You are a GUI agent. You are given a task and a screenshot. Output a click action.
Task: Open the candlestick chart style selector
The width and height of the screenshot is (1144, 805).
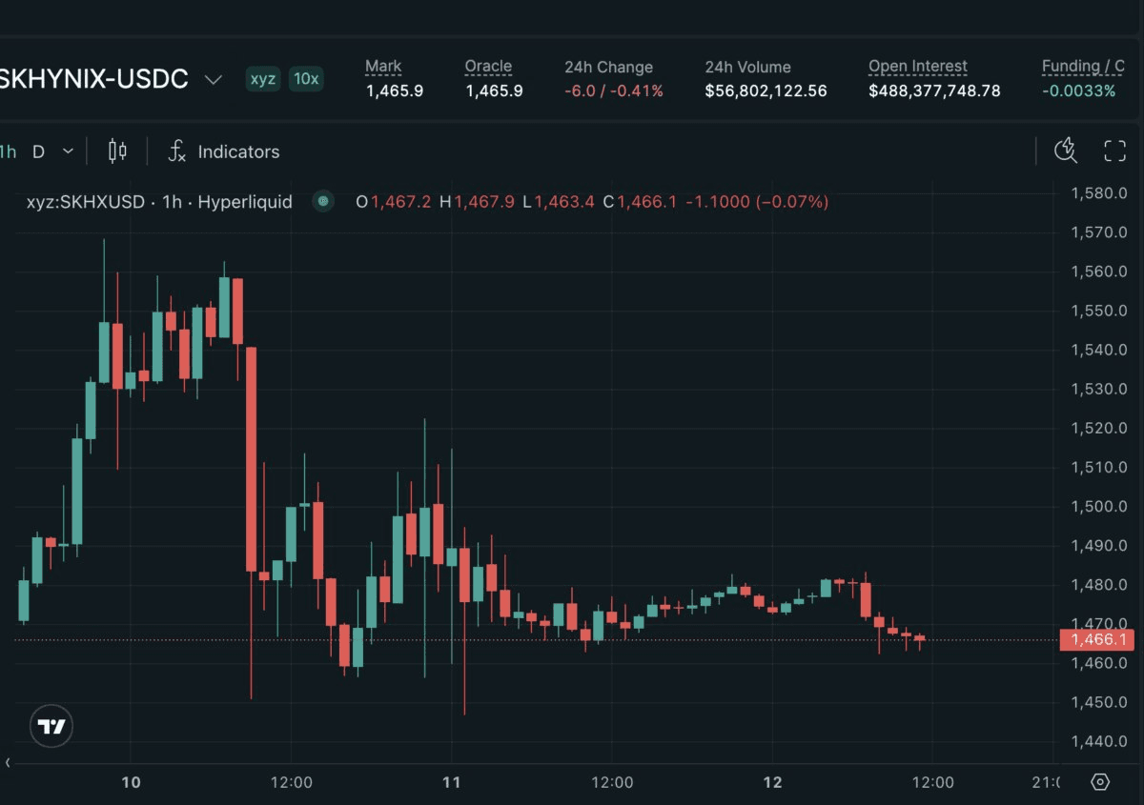pos(117,151)
